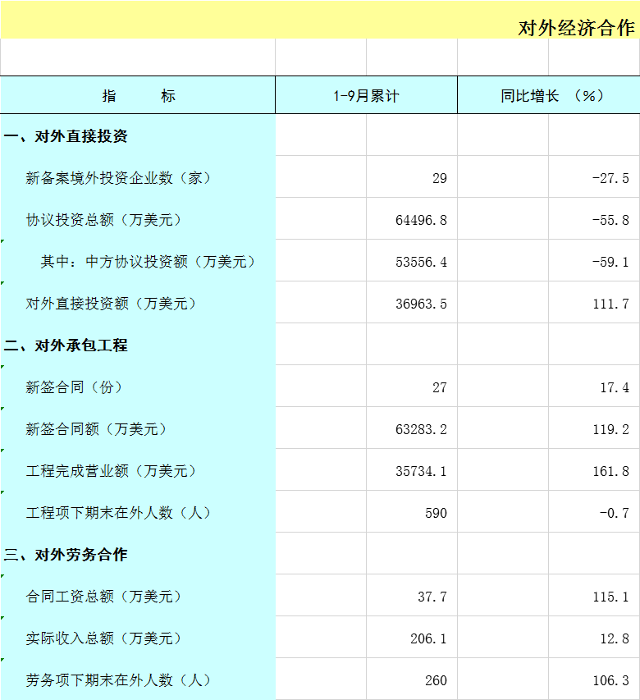Image resolution: width=640 pixels, height=700 pixels.
Task: Select the 指标 header cell
Action: tap(138, 95)
